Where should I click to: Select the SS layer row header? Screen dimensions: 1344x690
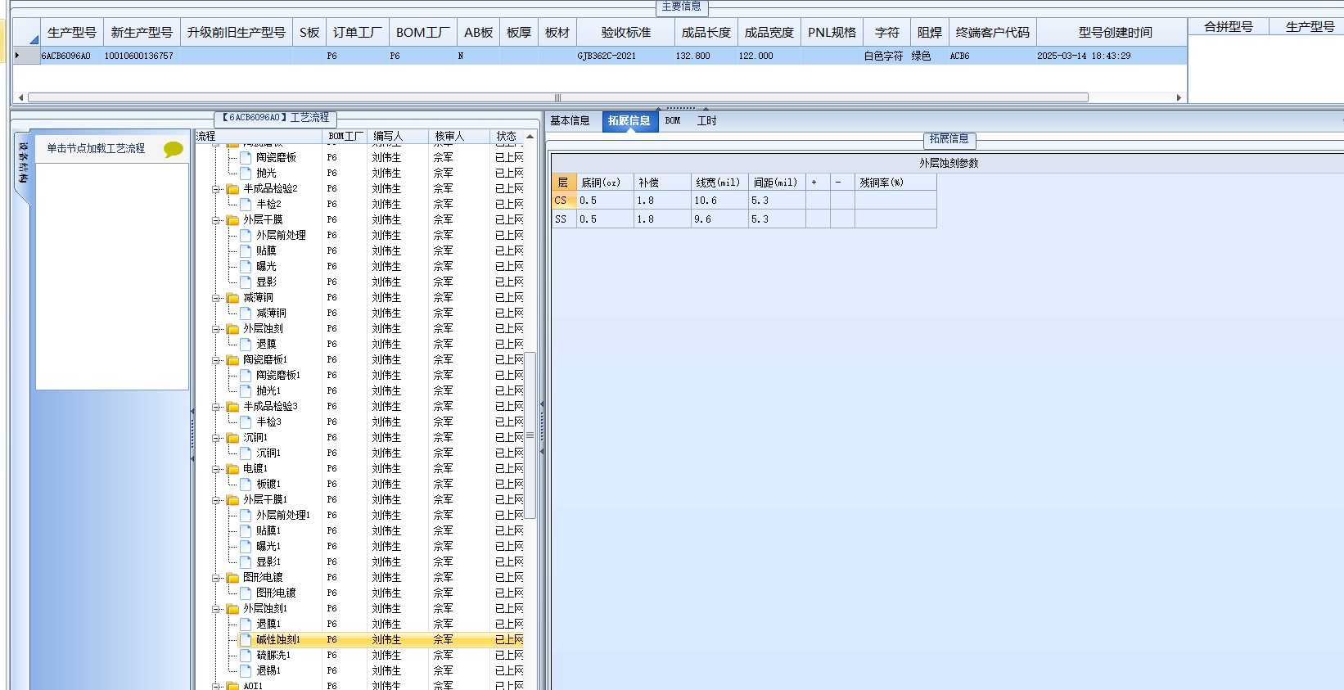click(564, 219)
